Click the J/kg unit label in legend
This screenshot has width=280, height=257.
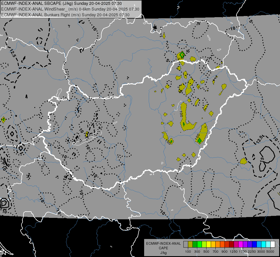[x=163, y=253]
